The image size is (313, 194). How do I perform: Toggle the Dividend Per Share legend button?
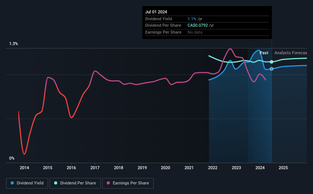(x=75, y=183)
